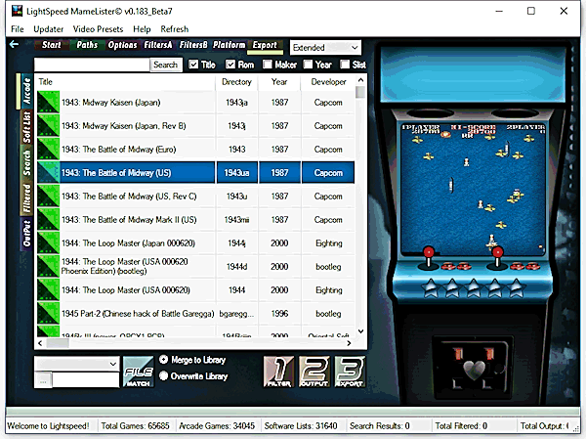Open the File menu
The height and width of the screenshot is (439, 586).
click(18, 29)
